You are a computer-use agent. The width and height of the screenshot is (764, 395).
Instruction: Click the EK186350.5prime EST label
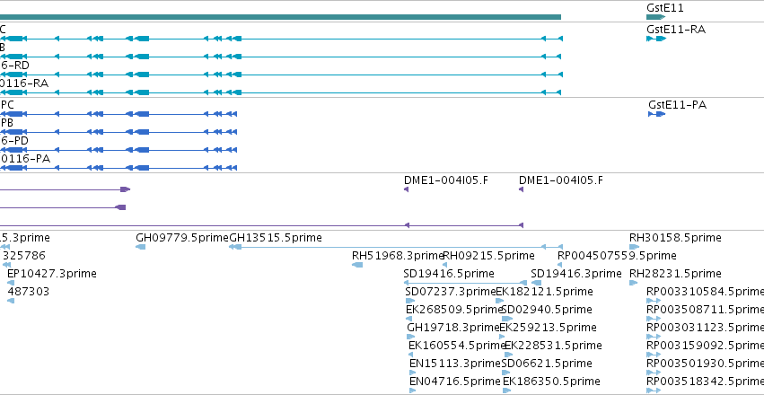pos(551,382)
